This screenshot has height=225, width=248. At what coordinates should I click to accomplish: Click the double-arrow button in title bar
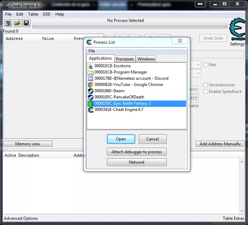click(x=200, y=4)
